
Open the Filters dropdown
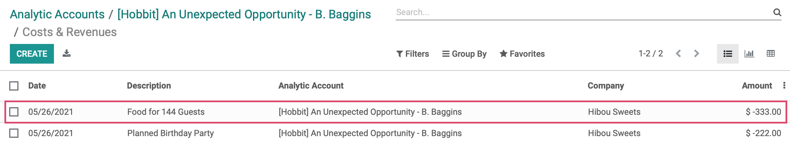click(x=413, y=54)
